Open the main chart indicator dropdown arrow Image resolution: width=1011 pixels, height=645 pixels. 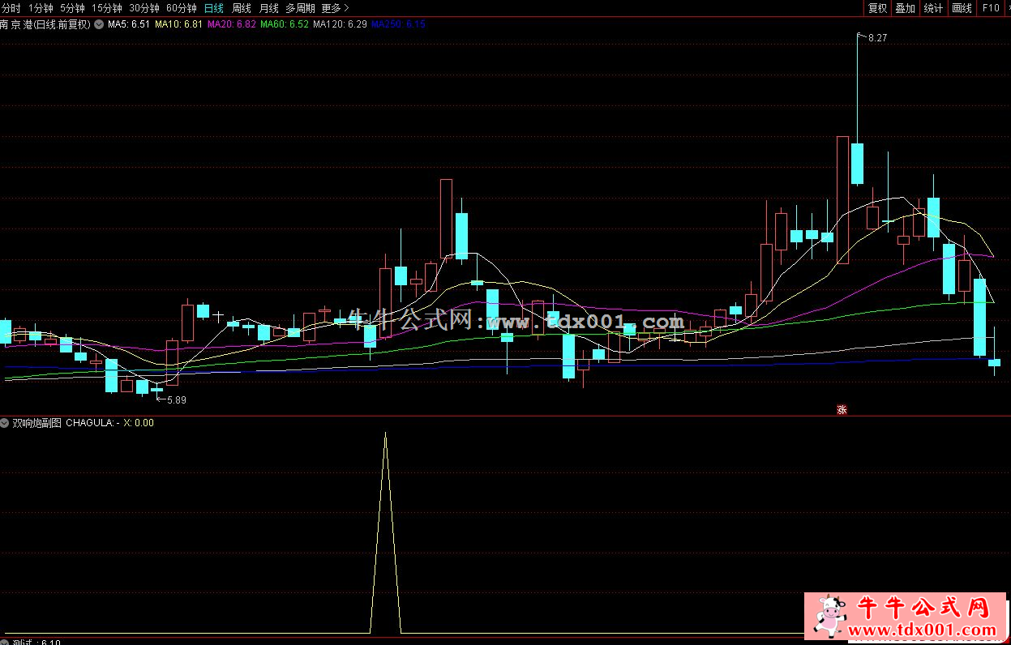pos(99,24)
